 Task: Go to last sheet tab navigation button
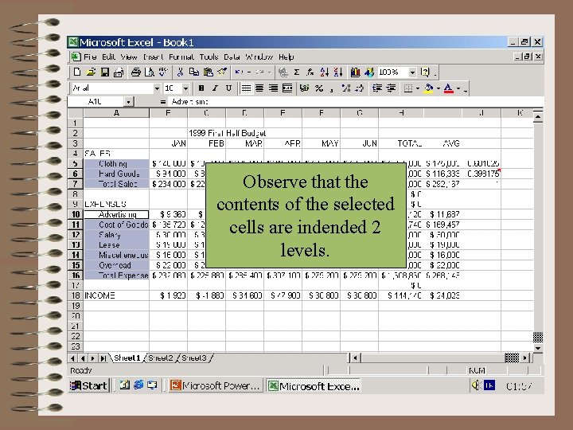(103, 358)
